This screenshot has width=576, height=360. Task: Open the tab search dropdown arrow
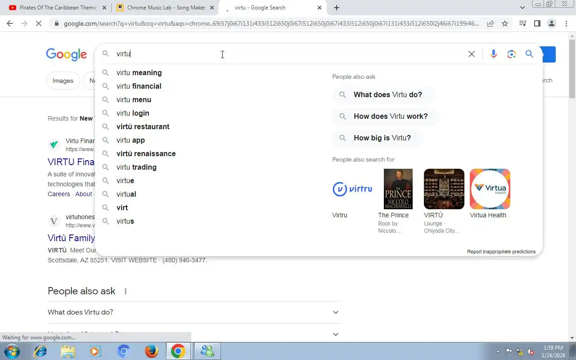coord(522,8)
